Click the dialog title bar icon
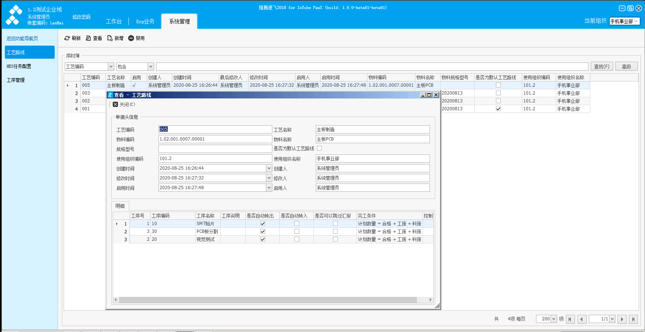Viewport: 645px width, 332px height. 110,95
